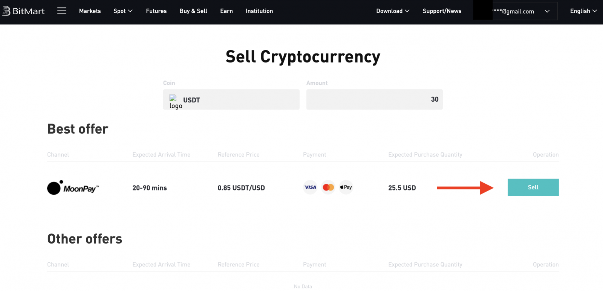This screenshot has height=291, width=603.
Task: Click the VISA payment icon
Action: 310,187
